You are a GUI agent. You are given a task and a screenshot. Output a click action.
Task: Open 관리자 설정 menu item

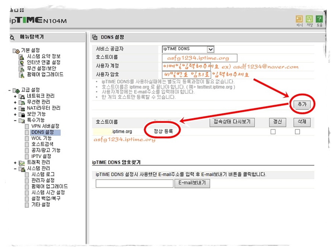pos(43,181)
